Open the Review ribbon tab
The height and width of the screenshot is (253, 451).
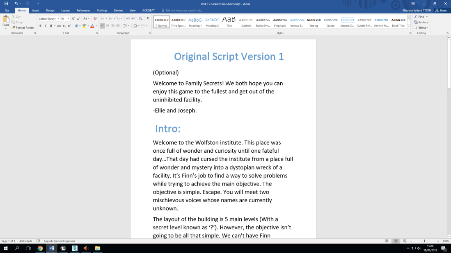point(118,11)
